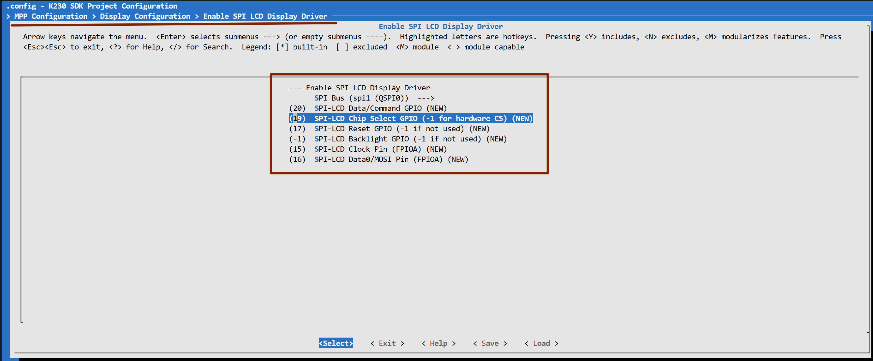This screenshot has width=873, height=361.
Task: Click MPP Configuration in breadcrumb path
Action: 51,16
